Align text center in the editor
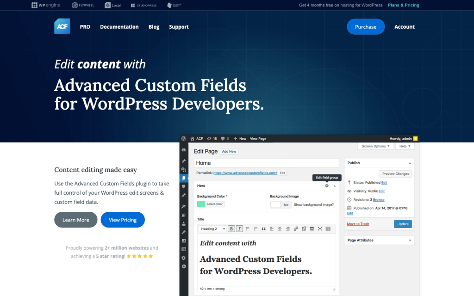The width and height of the screenshot is (474, 296). point(280,228)
